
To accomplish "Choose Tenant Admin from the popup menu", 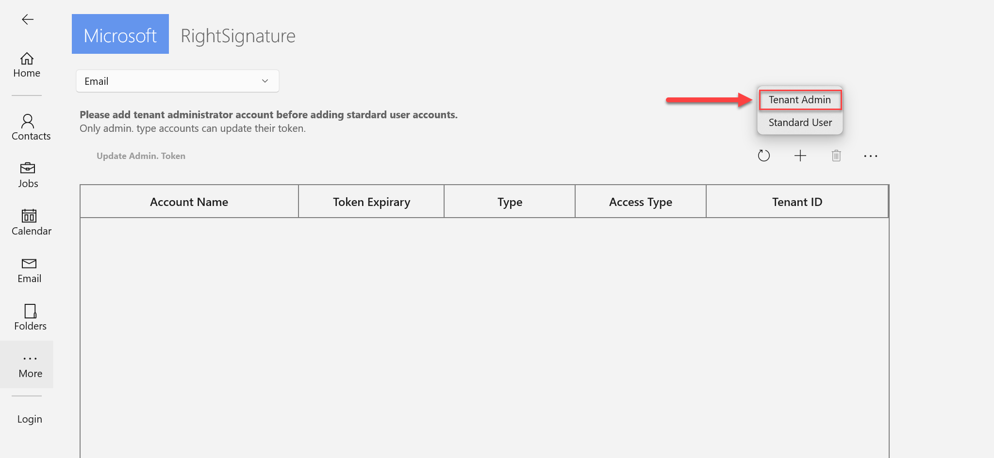I will coord(800,100).
